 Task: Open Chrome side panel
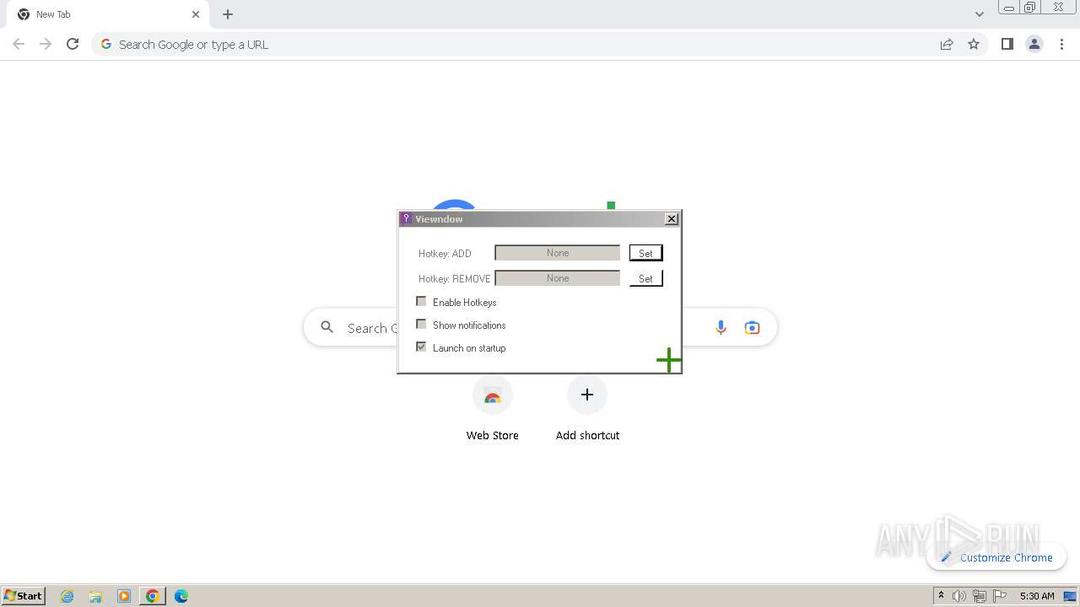coord(1007,44)
